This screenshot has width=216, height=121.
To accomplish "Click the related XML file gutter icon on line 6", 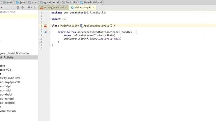I will [x=46, y=26].
